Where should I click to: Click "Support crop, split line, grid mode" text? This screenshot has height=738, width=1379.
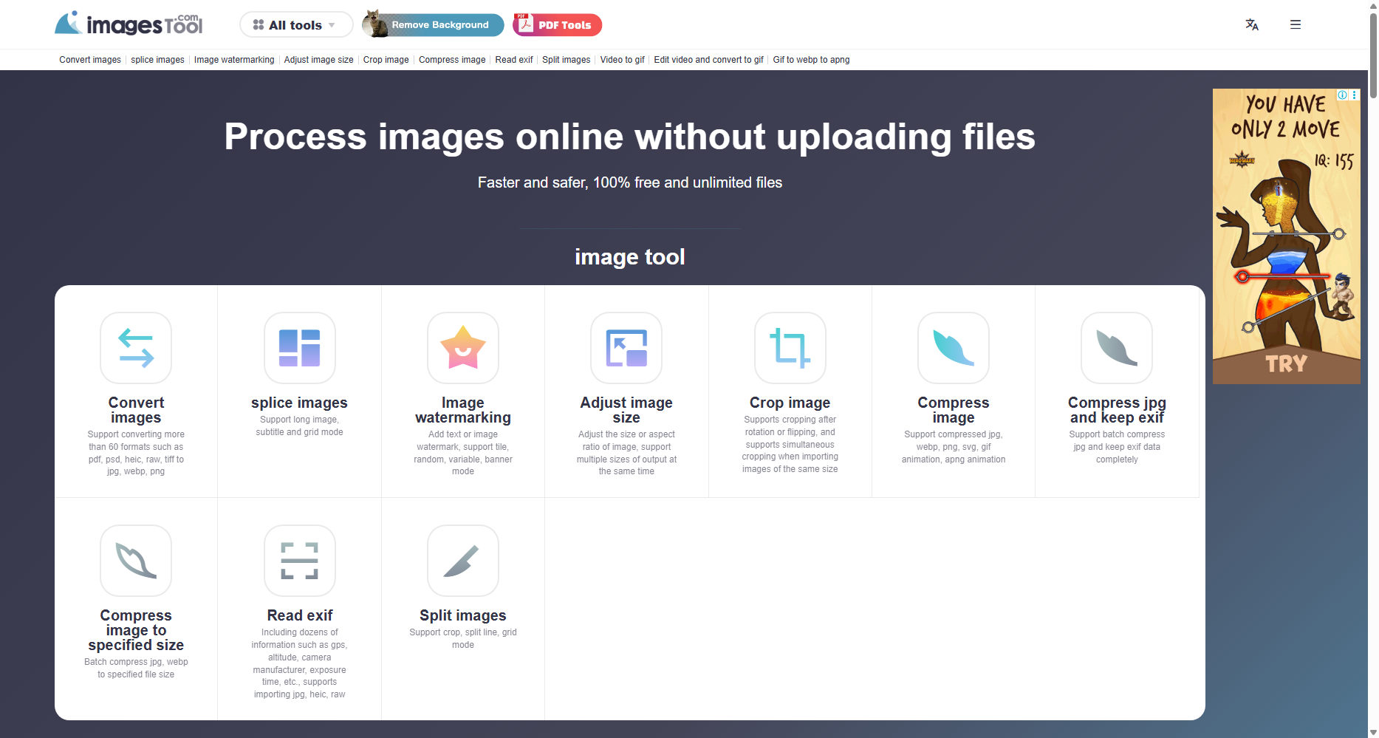click(463, 638)
